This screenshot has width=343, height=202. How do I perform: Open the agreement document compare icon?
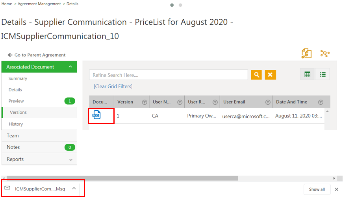[306, 54]
